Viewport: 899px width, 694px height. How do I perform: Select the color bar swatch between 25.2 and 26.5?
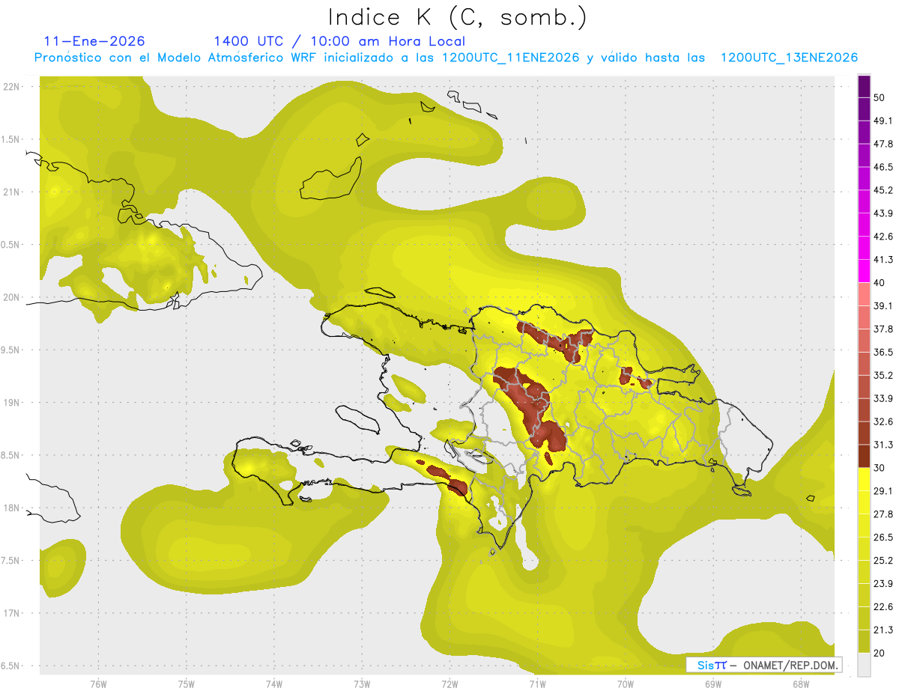pos(864,548)
